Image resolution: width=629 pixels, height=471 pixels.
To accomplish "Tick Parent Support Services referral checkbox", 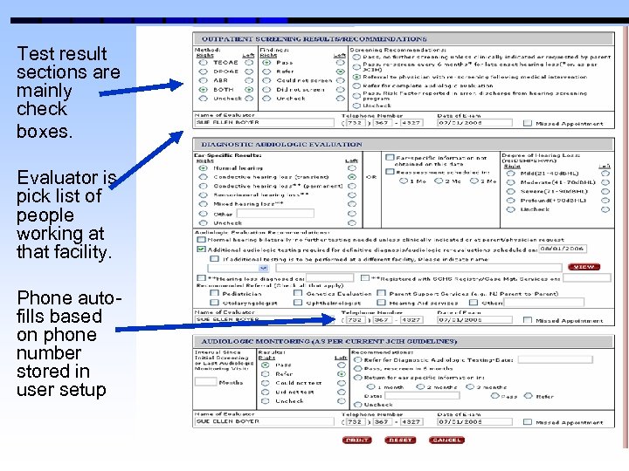I will [x=382, y=293].
